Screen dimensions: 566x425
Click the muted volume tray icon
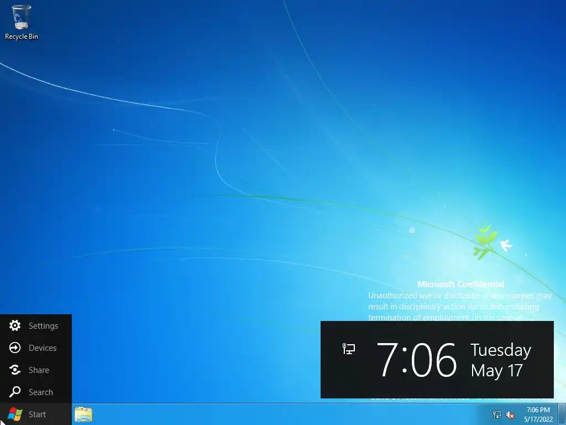coord(510,414)
